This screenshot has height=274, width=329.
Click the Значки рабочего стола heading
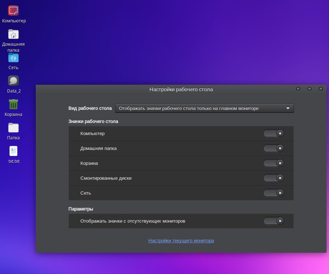pyautogui.click(x=93, y=121)
